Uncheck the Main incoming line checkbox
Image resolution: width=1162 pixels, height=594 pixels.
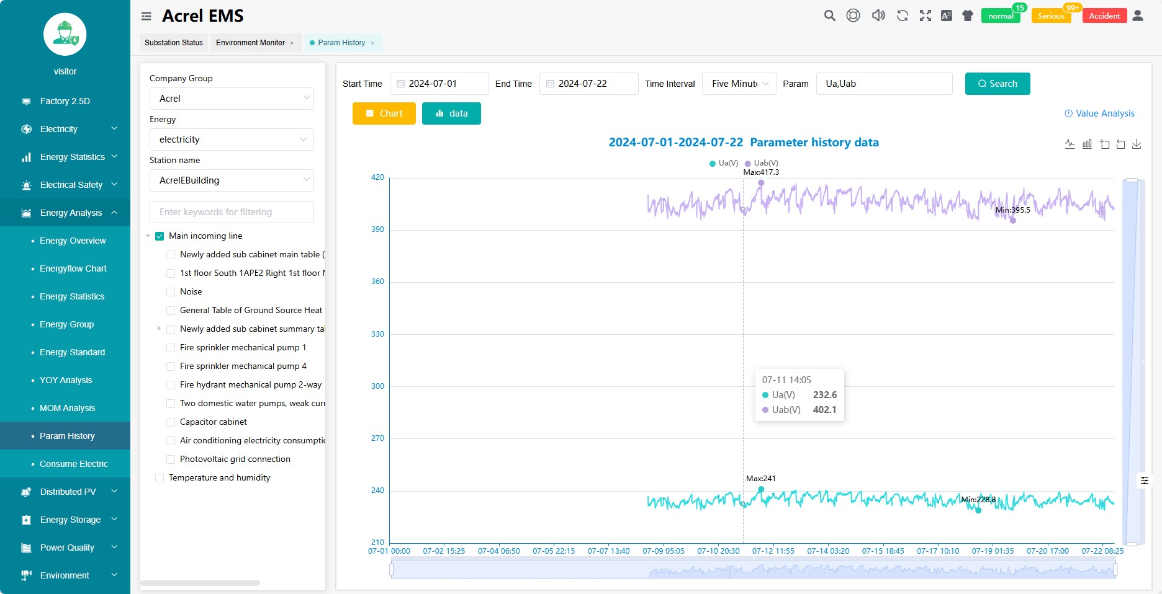(x=160, y=236)
